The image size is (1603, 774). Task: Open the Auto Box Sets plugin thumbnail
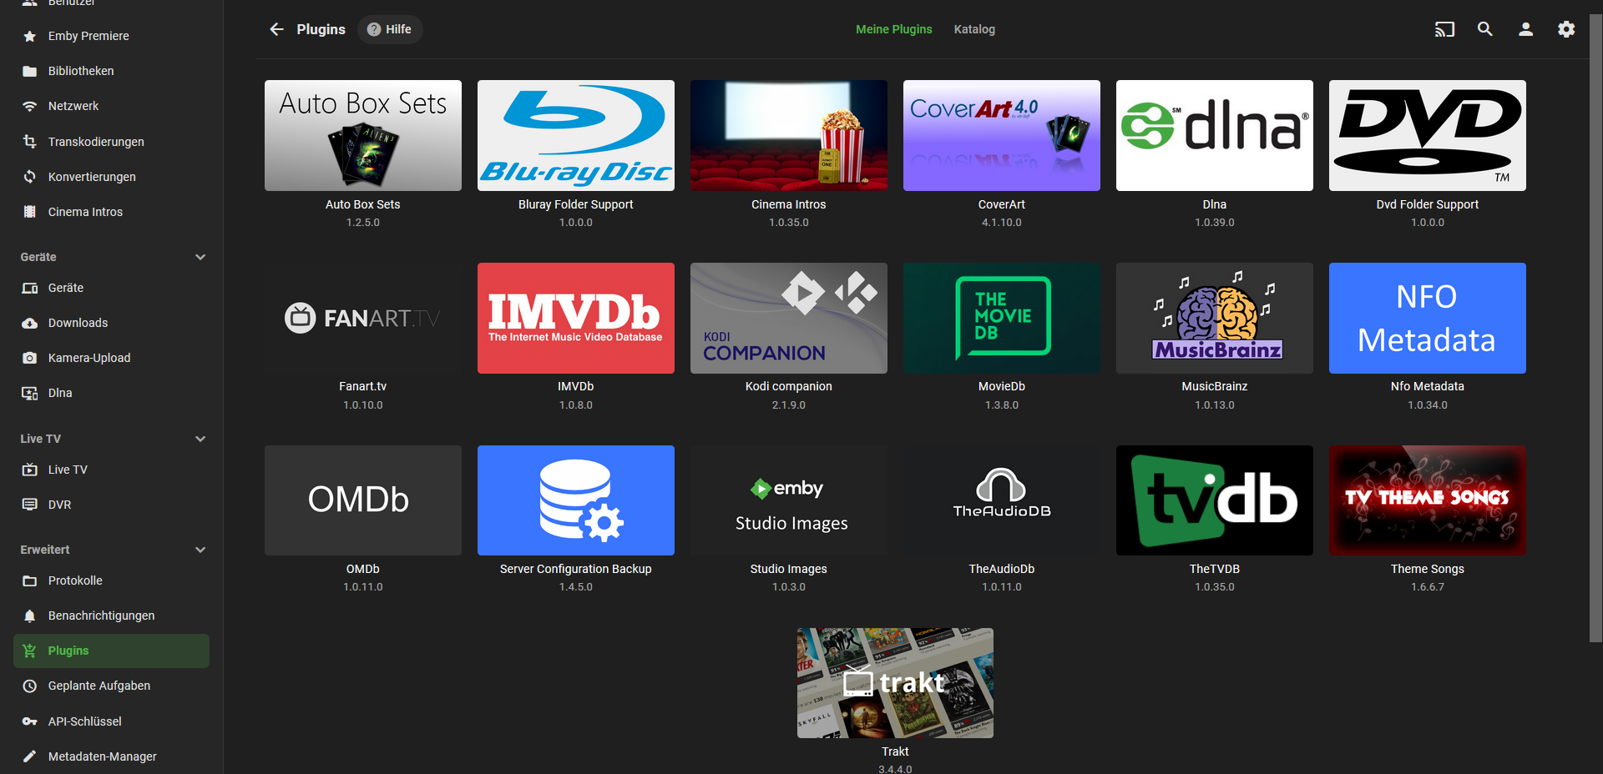pyautogui.click(x=363, y=135)
